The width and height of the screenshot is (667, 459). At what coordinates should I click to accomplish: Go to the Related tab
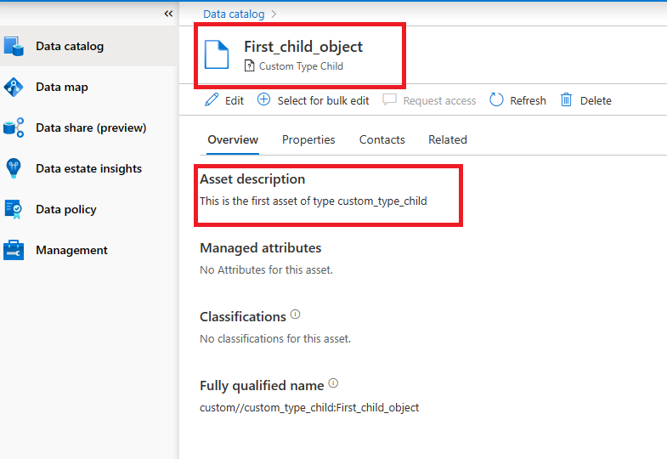(x=448, y=139)
